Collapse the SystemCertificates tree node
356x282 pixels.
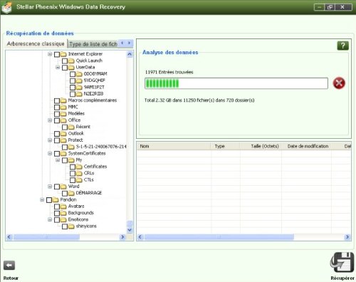point(50,153)
